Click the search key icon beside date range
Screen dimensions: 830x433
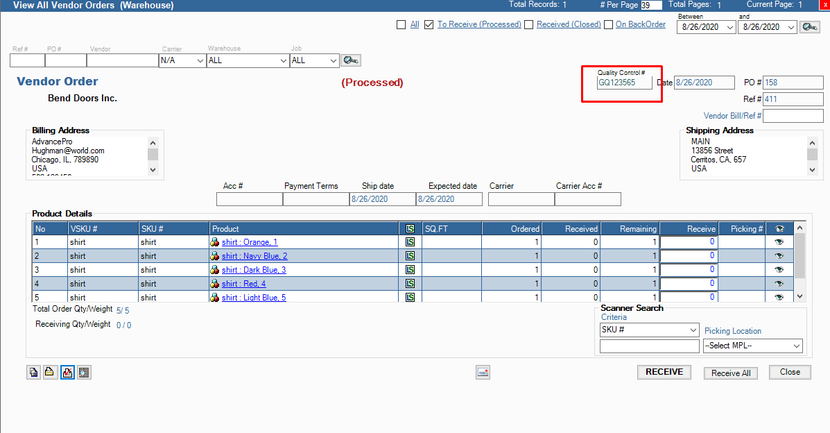pyautogui.click(x=809, y=27)
